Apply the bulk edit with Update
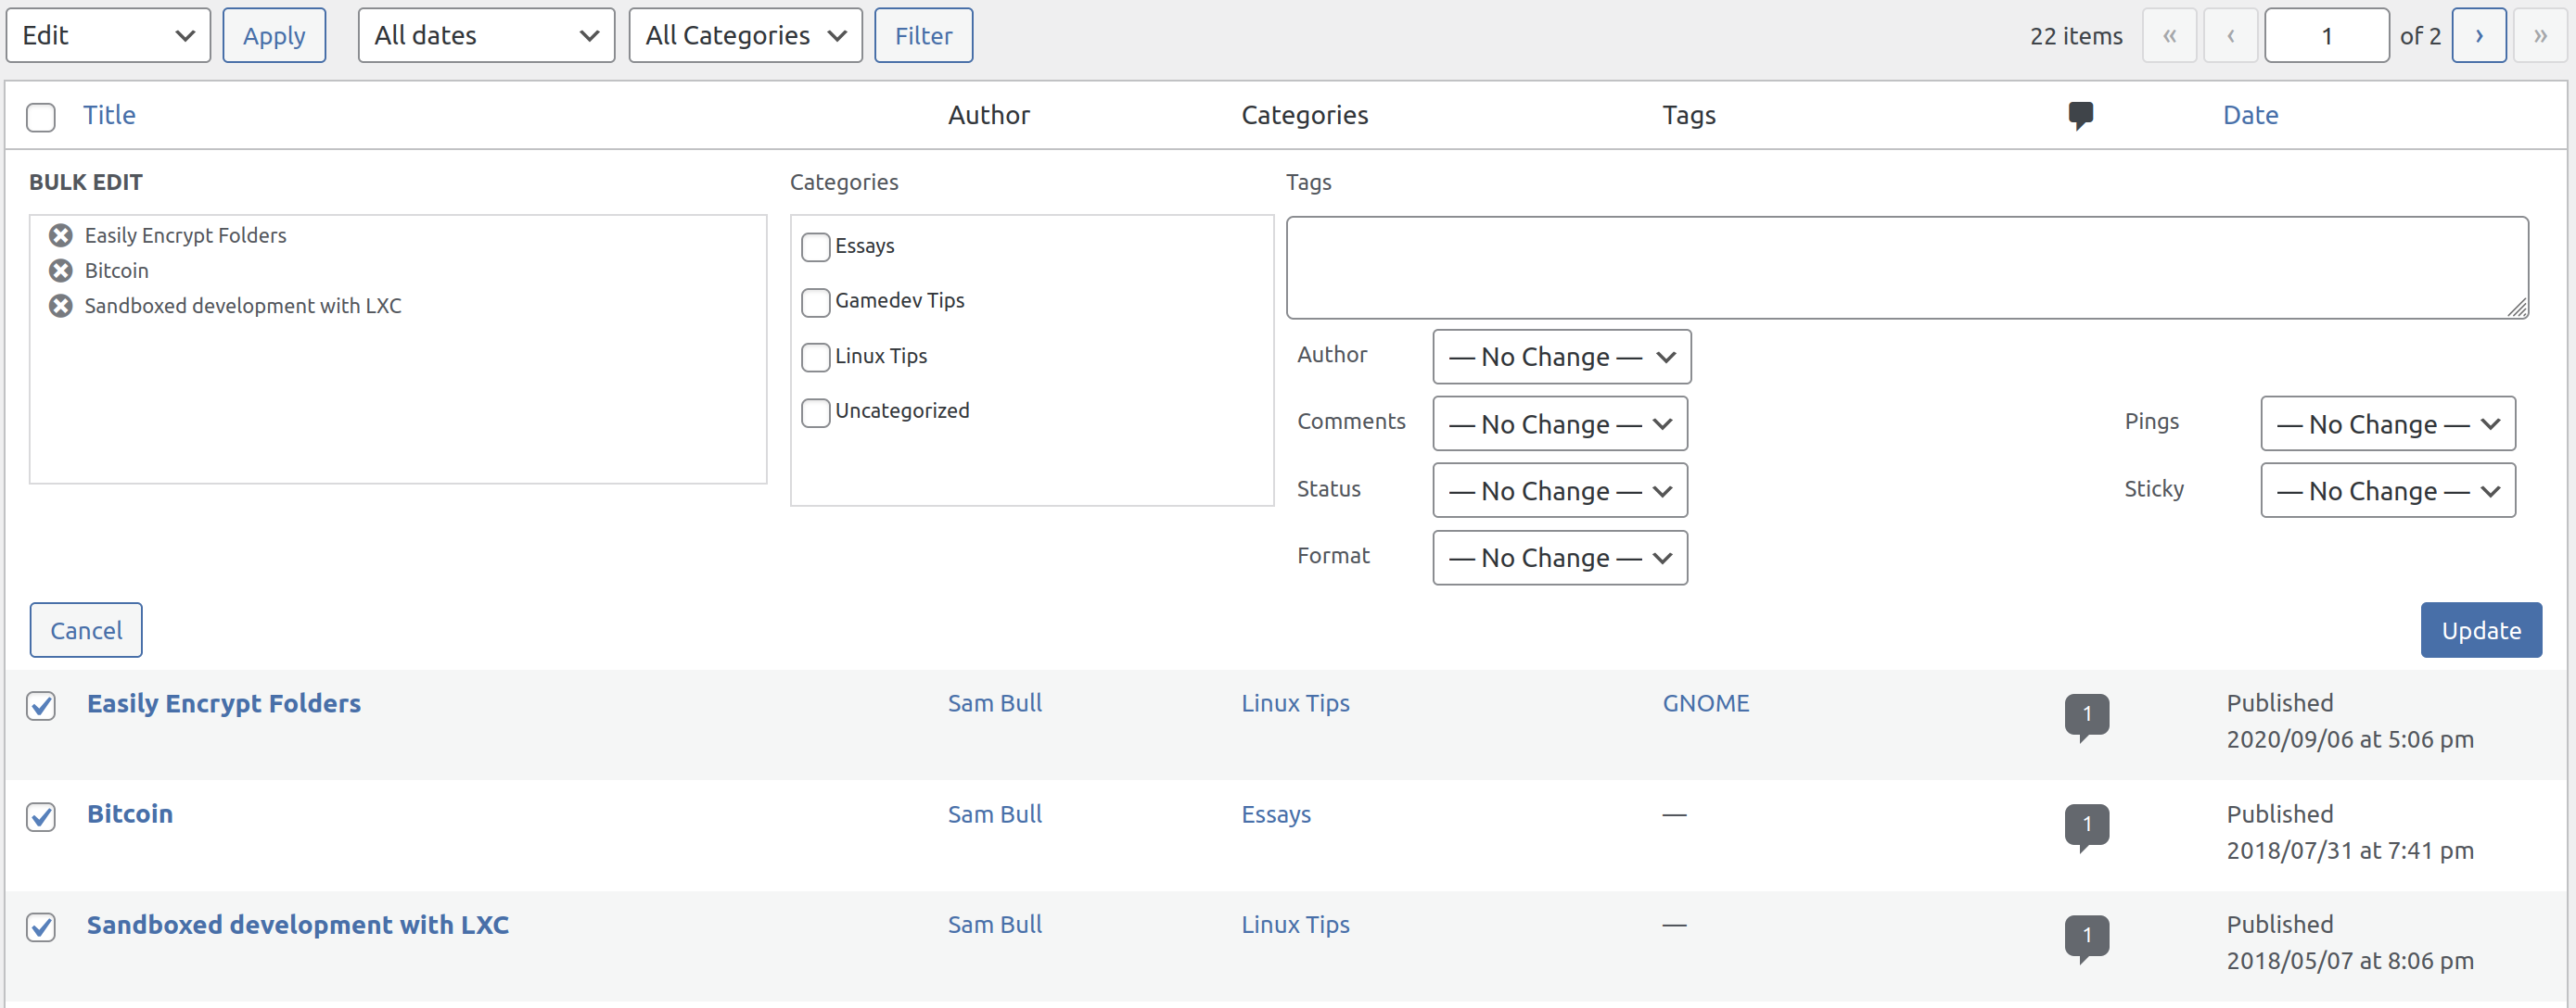 (2481, 629)
